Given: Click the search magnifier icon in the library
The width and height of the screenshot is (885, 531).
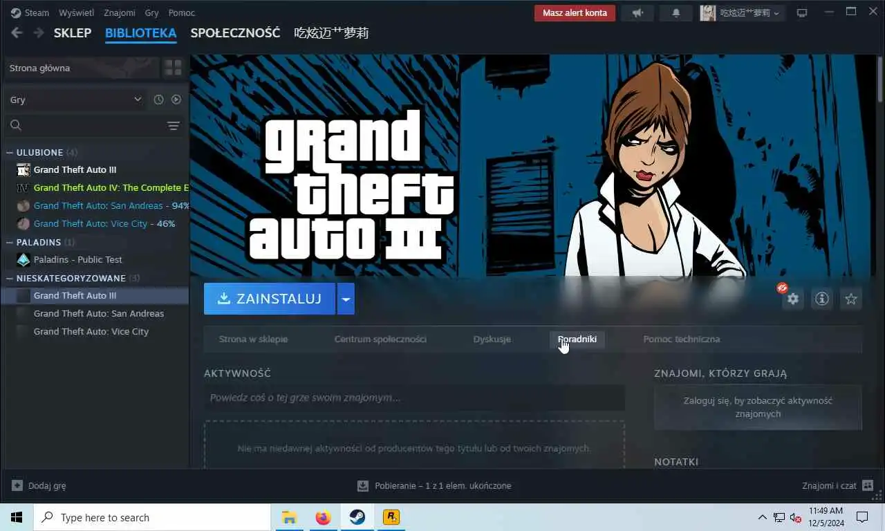Looking at the screenshot, I should (x=16, y=125).
